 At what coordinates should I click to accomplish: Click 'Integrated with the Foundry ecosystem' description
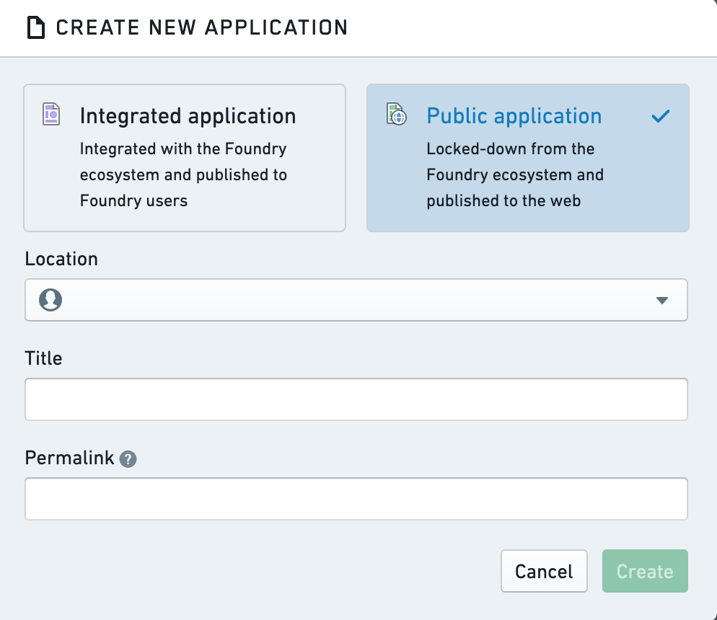click(x=183, y=174)
